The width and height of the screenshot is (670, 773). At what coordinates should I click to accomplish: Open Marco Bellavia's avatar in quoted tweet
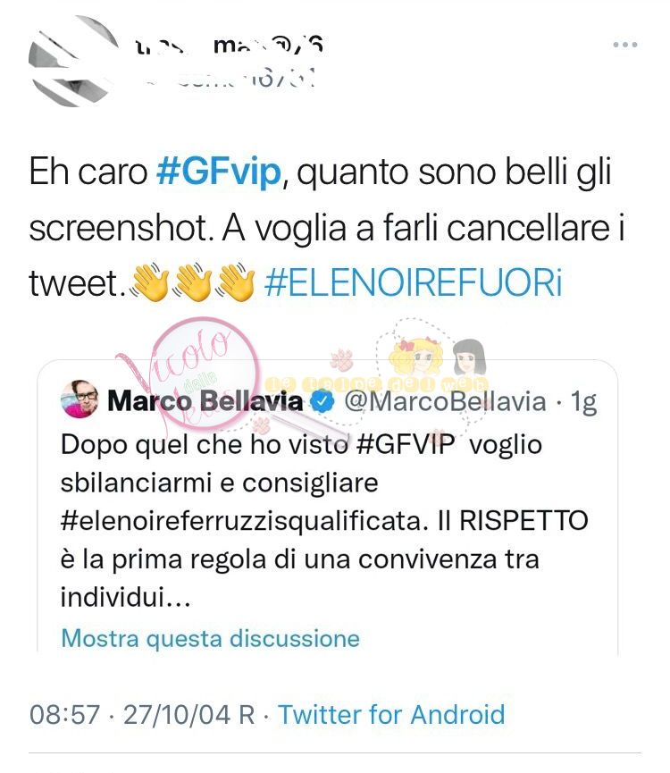pyautogui.click(x=80, y=399)
